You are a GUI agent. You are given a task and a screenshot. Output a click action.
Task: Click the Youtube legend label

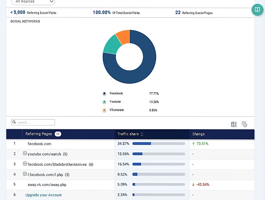[115, 102]
